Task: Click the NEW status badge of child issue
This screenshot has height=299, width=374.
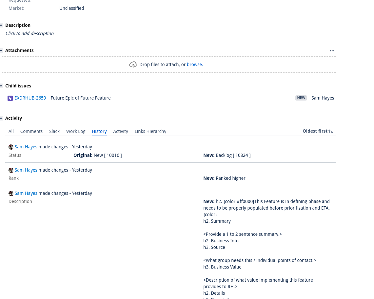Action: (x=301, y=98)
